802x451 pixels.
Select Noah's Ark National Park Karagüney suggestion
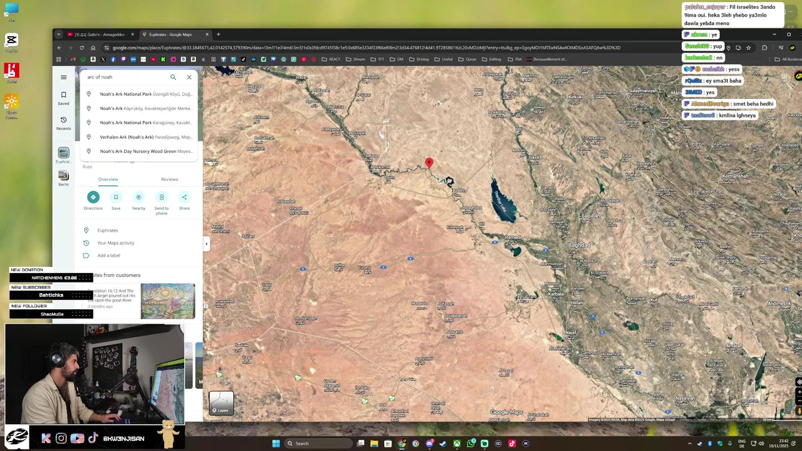point(139,123)
